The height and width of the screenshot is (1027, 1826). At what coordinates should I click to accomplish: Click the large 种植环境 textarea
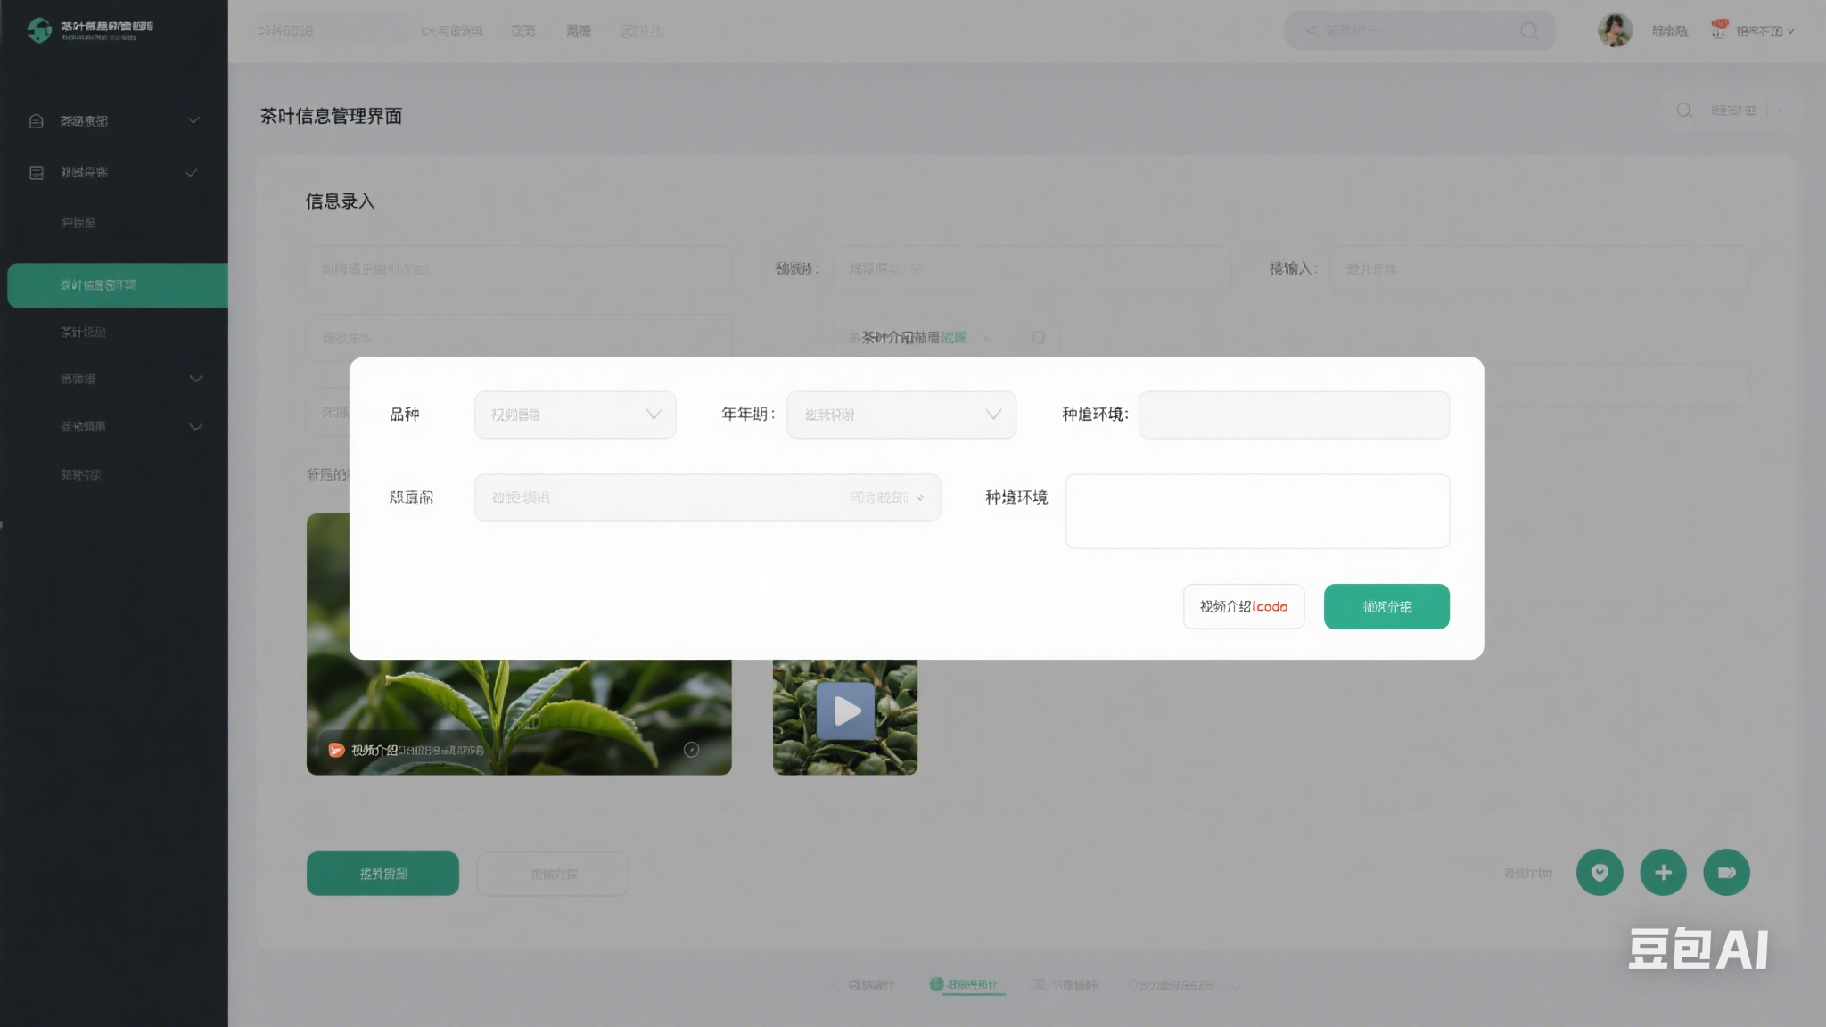click(1257, 511)
